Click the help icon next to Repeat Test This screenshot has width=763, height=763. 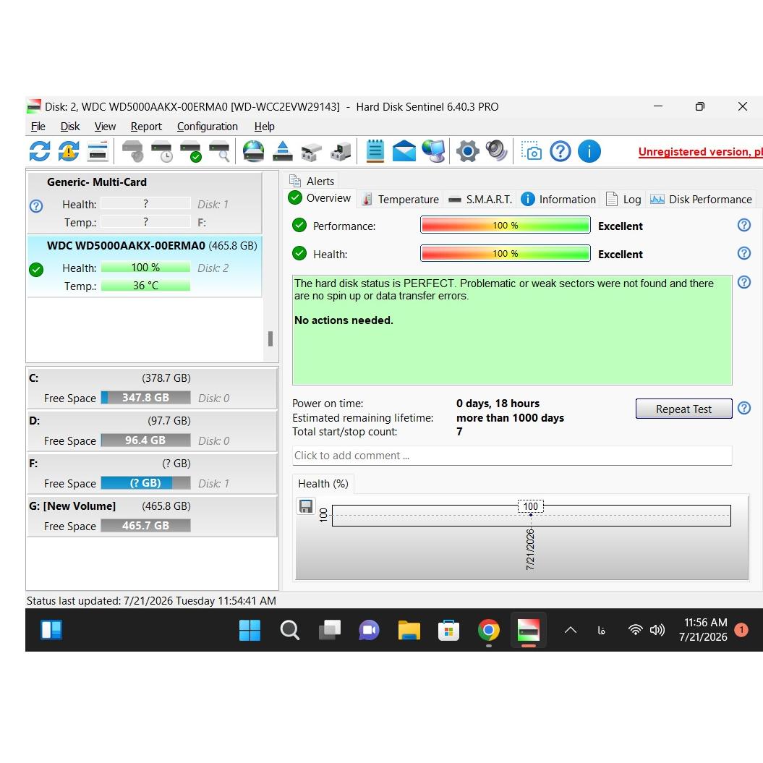[744, 408]
